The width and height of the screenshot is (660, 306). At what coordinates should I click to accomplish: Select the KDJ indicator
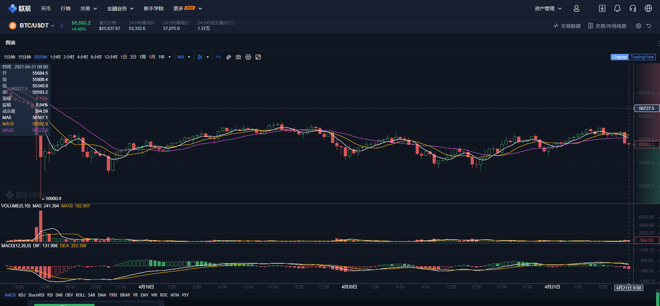click(22, 295)
